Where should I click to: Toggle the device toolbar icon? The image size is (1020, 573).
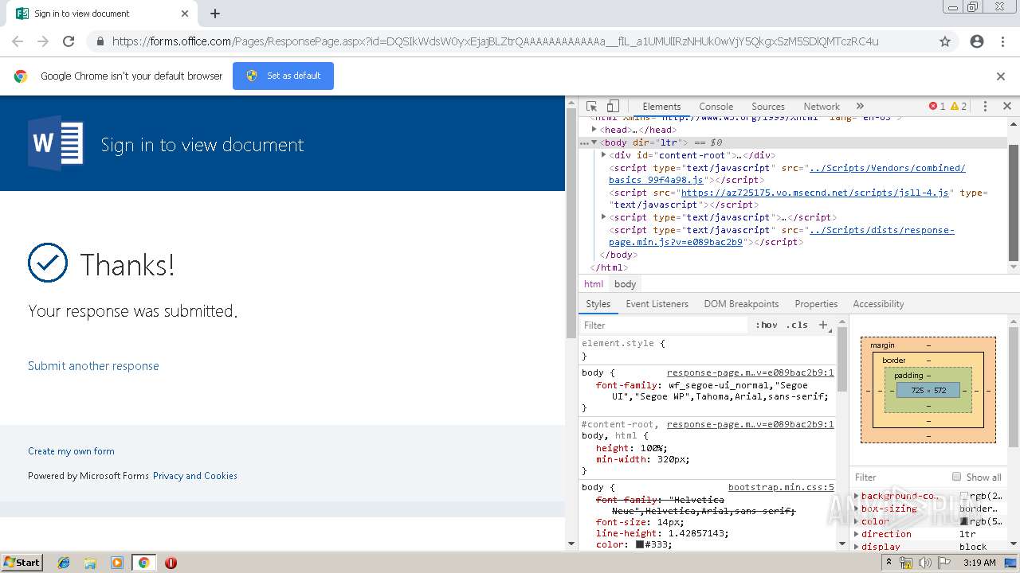point(613,106)
